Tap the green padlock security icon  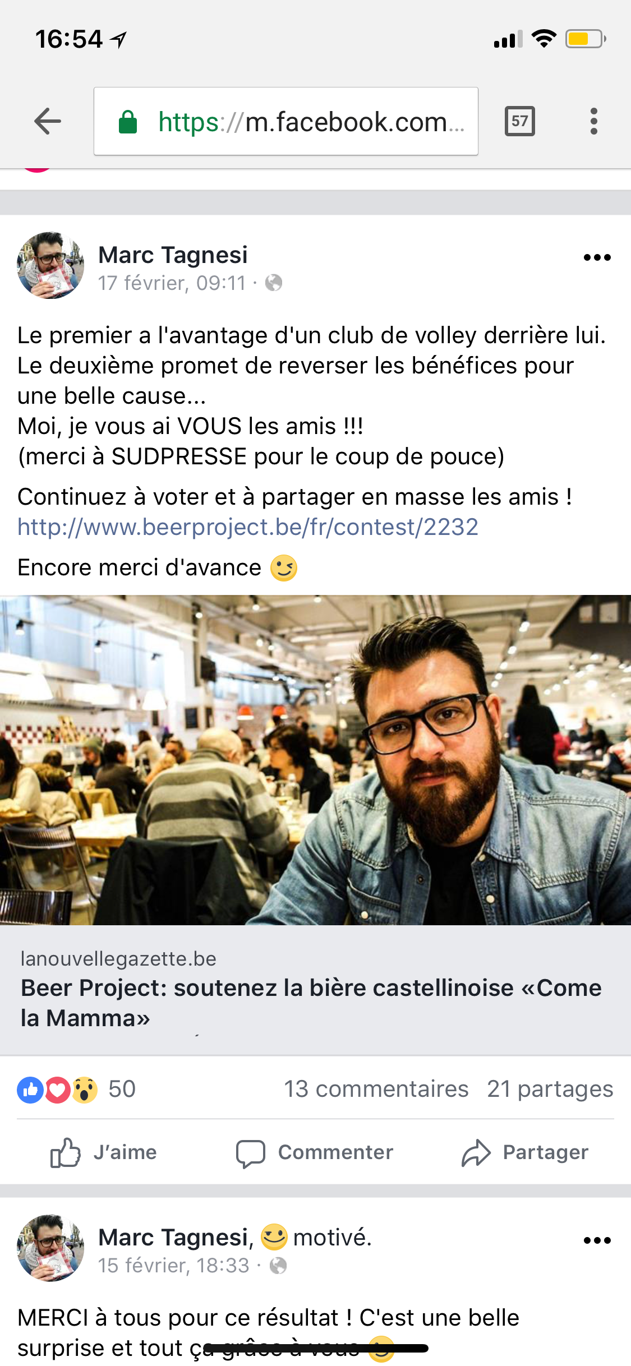pyautogui.click(x=128, y=121)
